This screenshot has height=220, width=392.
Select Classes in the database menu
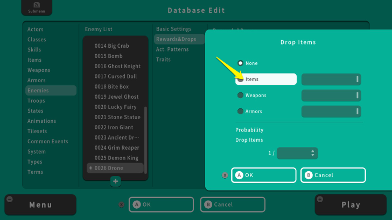coord(37,40)
